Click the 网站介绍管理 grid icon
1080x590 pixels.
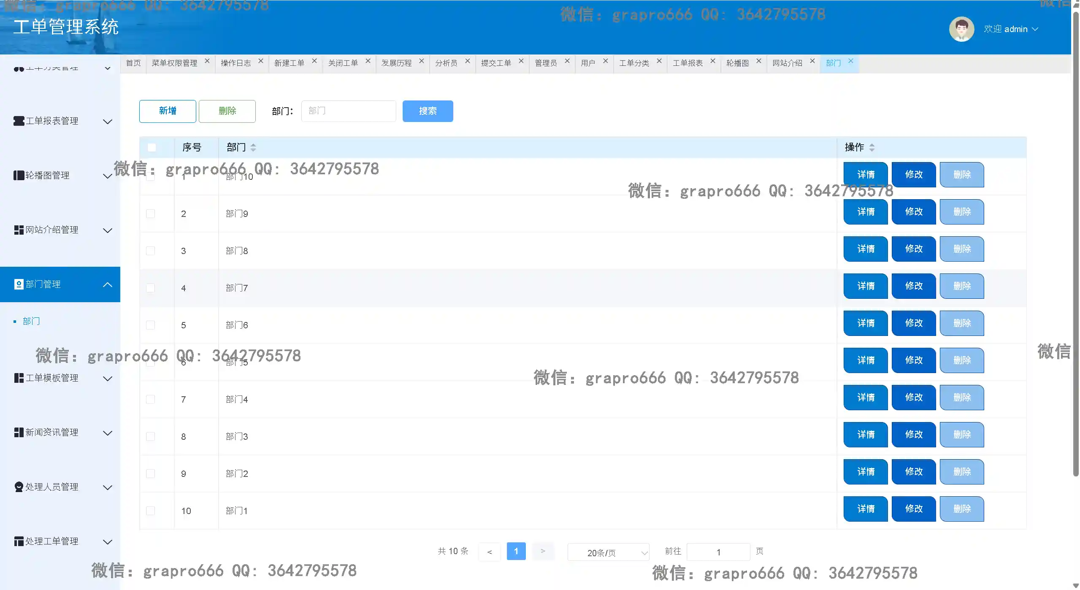click(19, 230)
